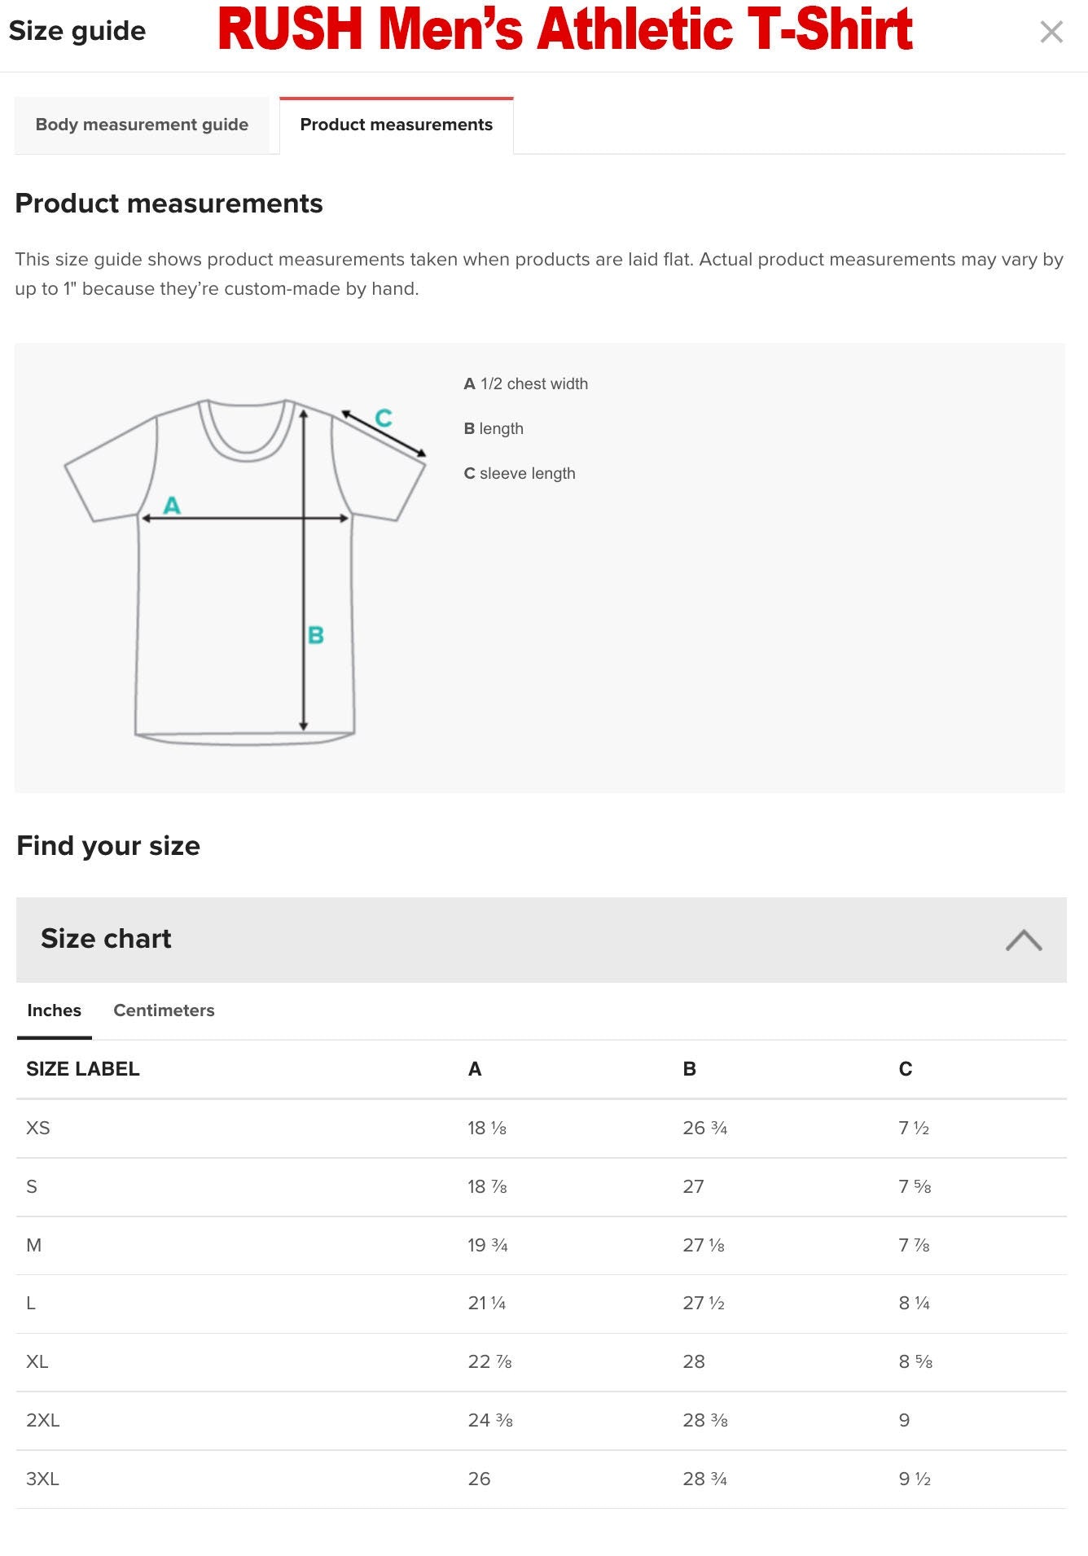Image resolution: width=1088 pixels, height=1556 pixels.
Task: Select the t-shirt measurement diagram
Action: pyautogui.click(x=244, y=570)
